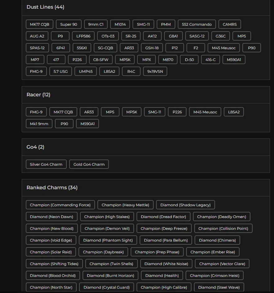
Task: Select the MK17 CQB tag under Dust Lines
Action: 39,24
